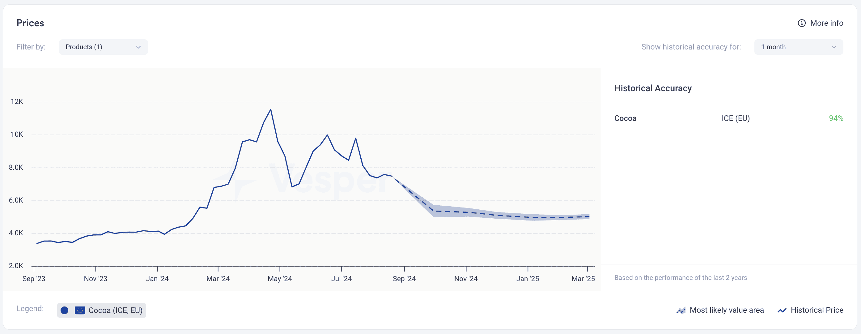Screen dimensions: 861x334
Task: Click the More info circle icon
Action: (801, 23)
